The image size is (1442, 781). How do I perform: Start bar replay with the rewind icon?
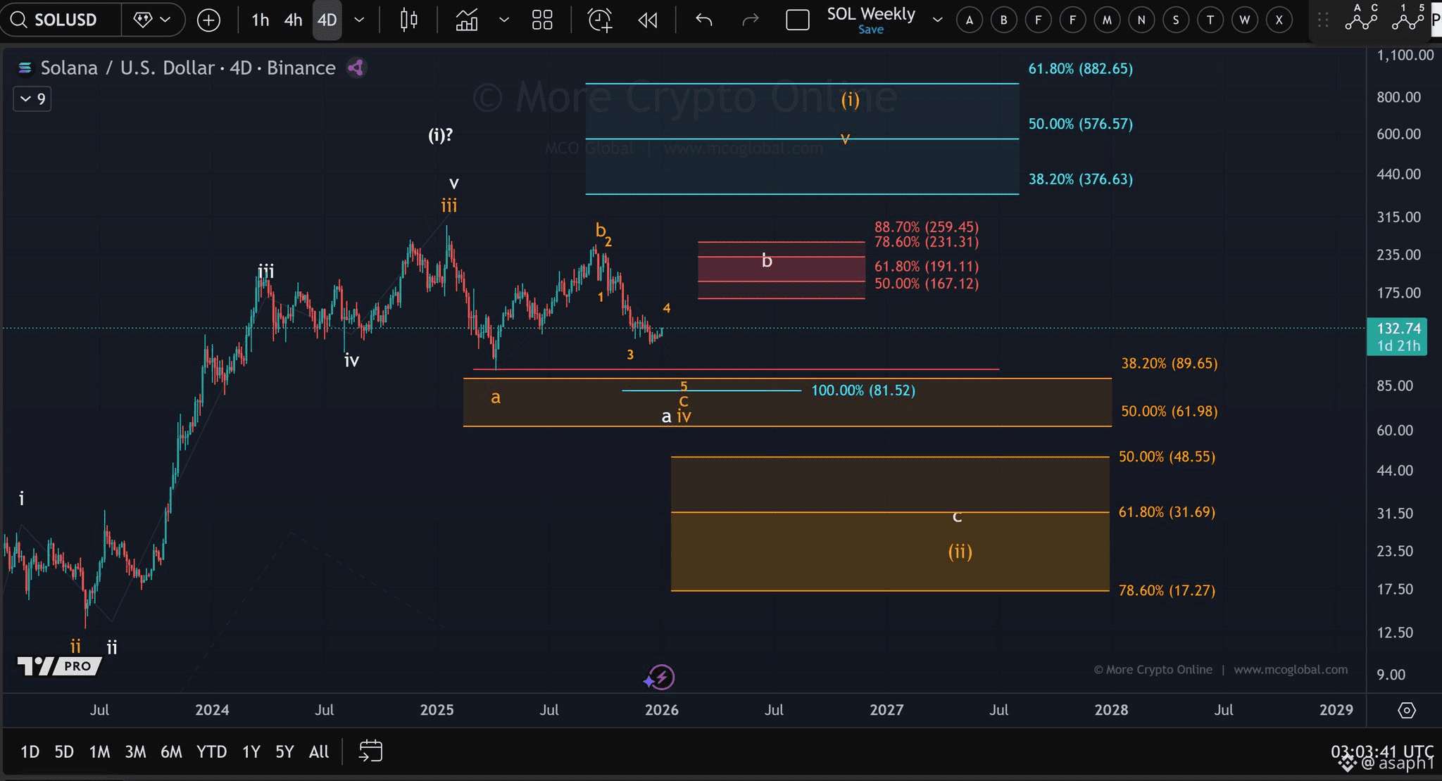click(648, 20)
